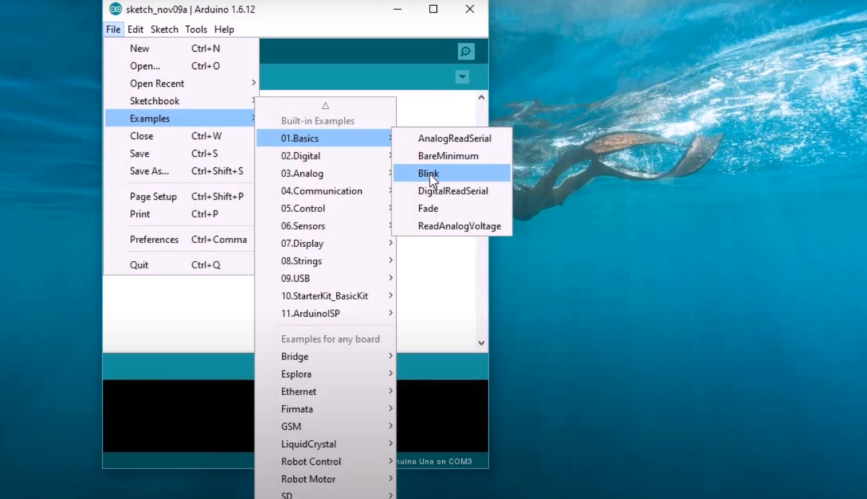This screenshot has width=867, height=499.
Task: Open the Sketch menu
Action: point(164,29)
